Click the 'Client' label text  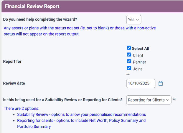click(x=138, y=55)
